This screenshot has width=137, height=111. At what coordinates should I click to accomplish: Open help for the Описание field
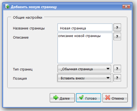117,36
